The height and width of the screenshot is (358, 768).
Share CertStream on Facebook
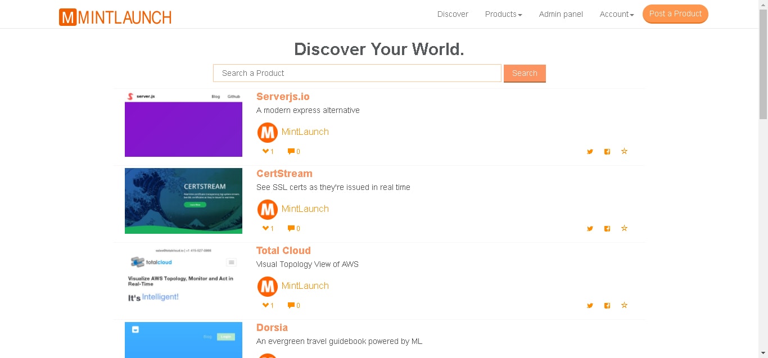pos(607,228)
